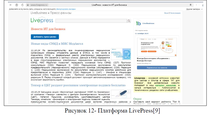Viewport: 214px width, 118px height.
Task: Click the "Подписаться на новости" button
Action: [x=157, y=68]
